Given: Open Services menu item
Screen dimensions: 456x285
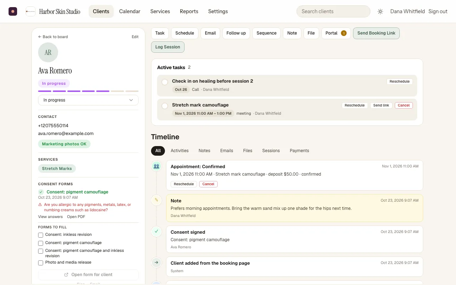Looking at the screenshot, I should pos(160,11).
